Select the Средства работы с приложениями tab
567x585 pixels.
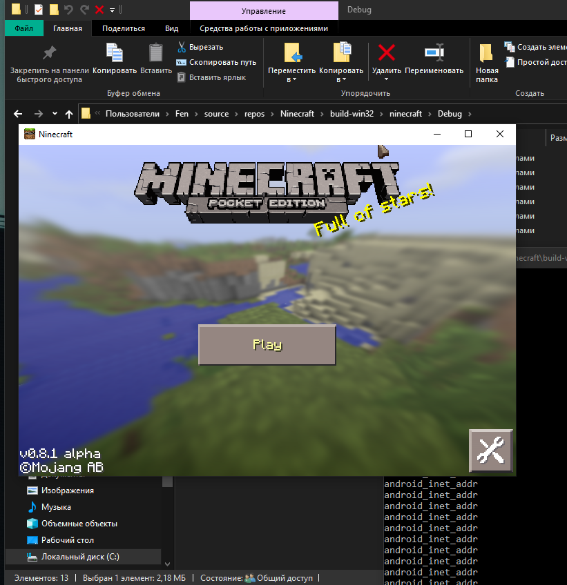point(264,28)
